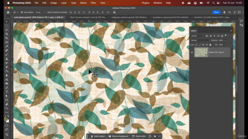Swap foreground and background colors
Viewport: 248px width, 139px height.
pos(8,116)
